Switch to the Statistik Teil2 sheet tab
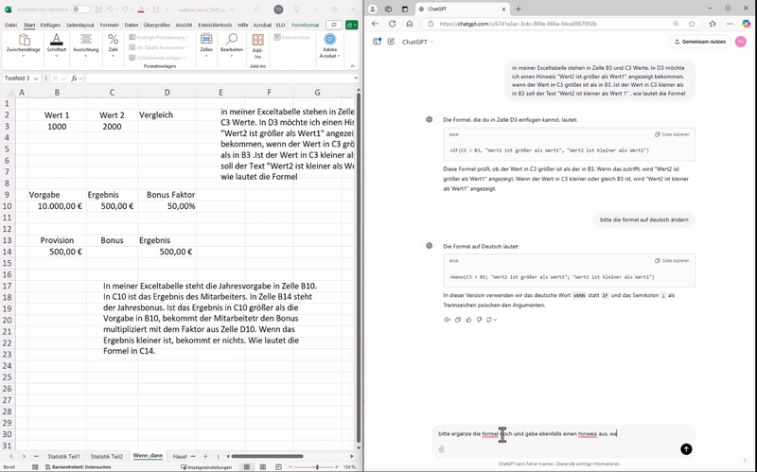This screenshot has width=757, height=472. 105,456
